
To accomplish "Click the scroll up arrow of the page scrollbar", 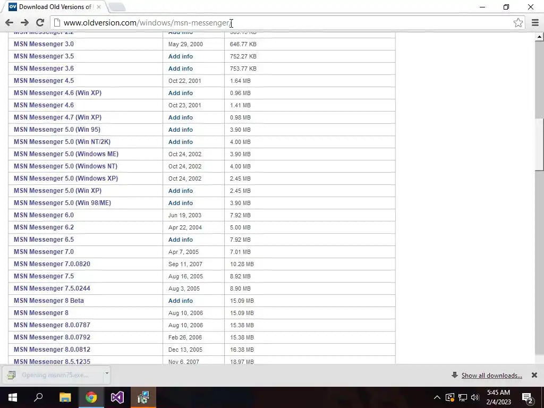I will click(x=539, y=37).
